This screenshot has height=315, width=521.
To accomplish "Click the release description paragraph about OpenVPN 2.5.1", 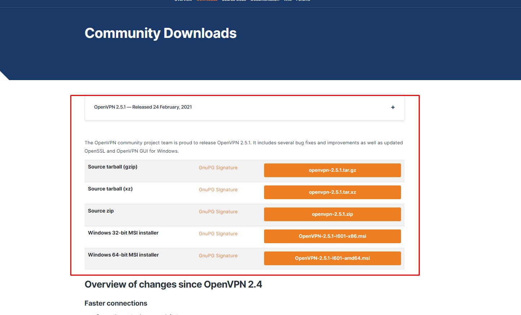I will tap(244, 147).
